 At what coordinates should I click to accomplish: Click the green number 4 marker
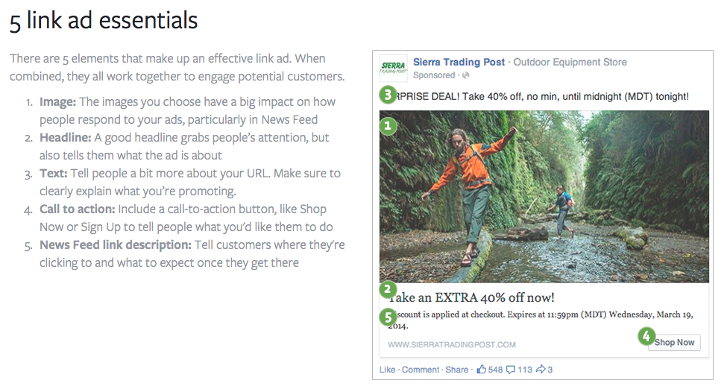coord(646,336)
